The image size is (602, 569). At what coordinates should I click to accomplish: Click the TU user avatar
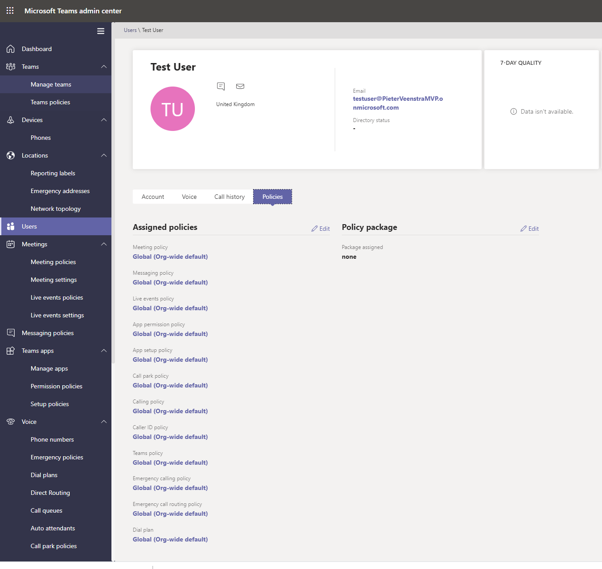tap(173, 109)
